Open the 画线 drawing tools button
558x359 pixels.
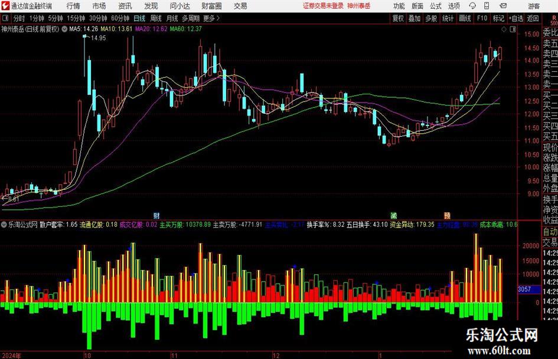pos(465,18)
